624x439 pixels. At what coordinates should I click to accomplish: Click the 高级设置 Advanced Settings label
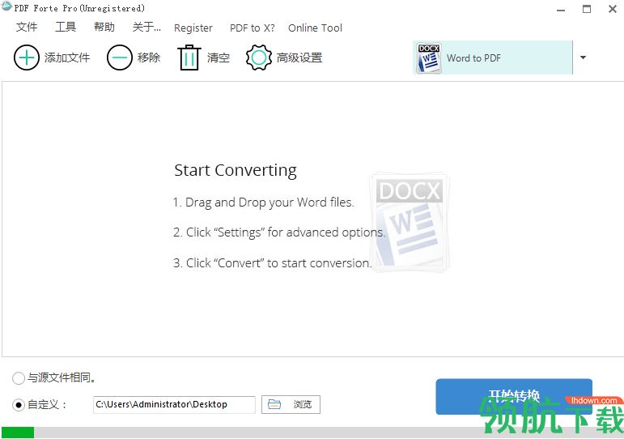tap(299, 58)
